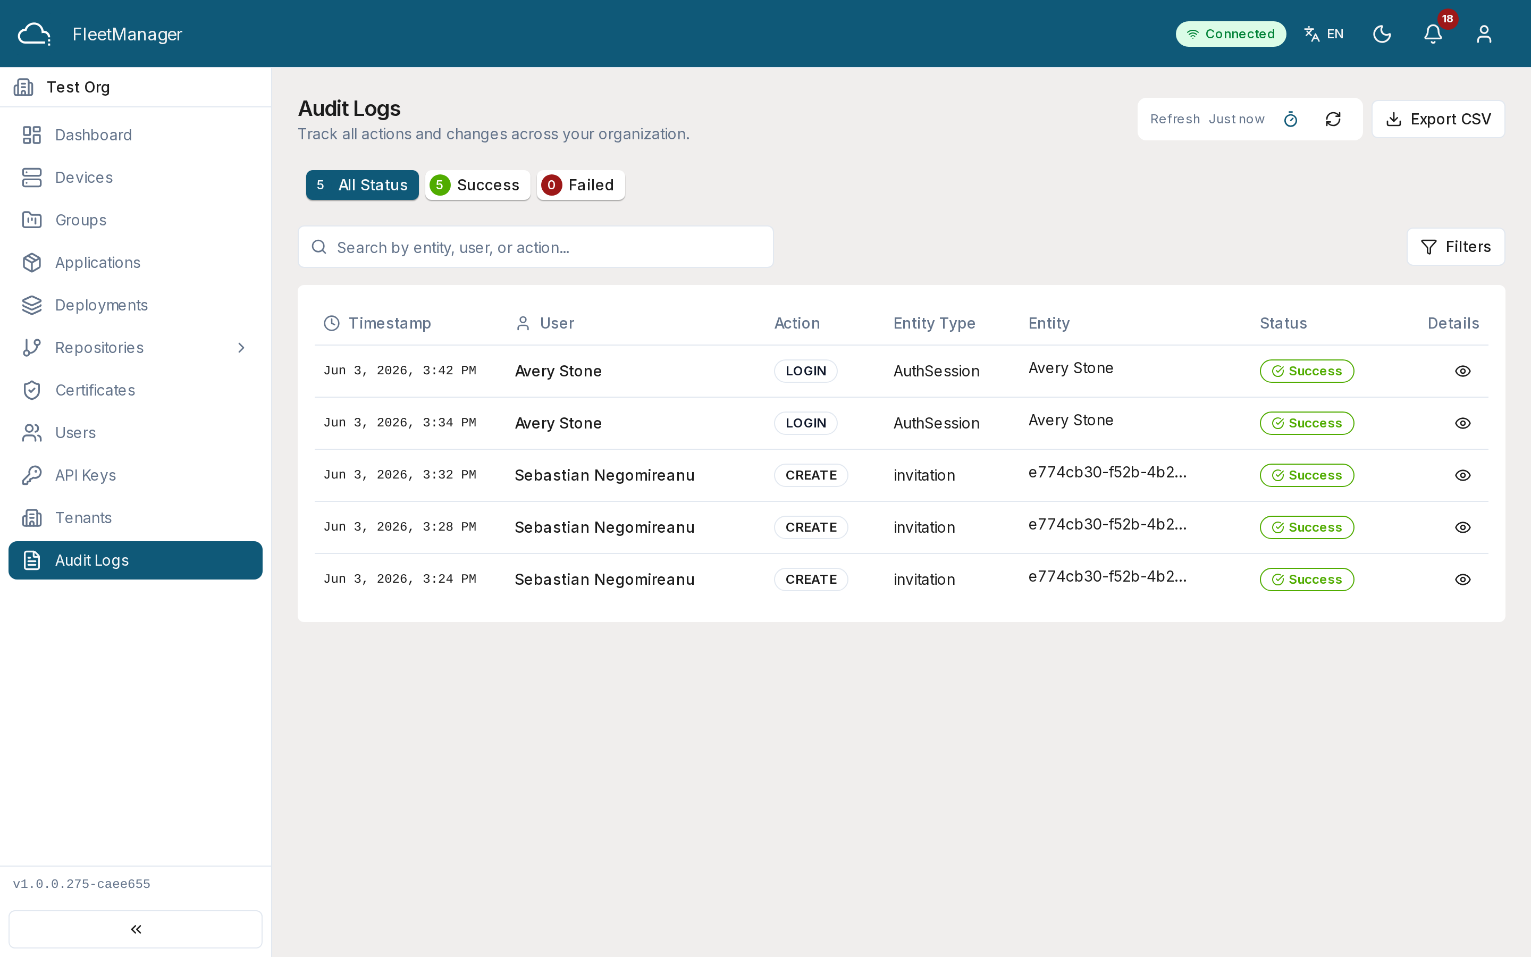
Task: Filter by Success status tab
Action: point(478,185)
